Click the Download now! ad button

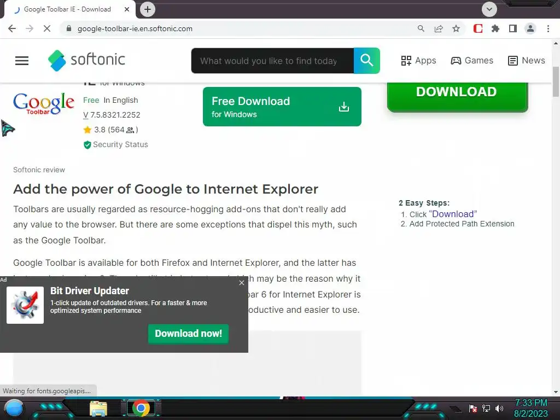point(188,334)
